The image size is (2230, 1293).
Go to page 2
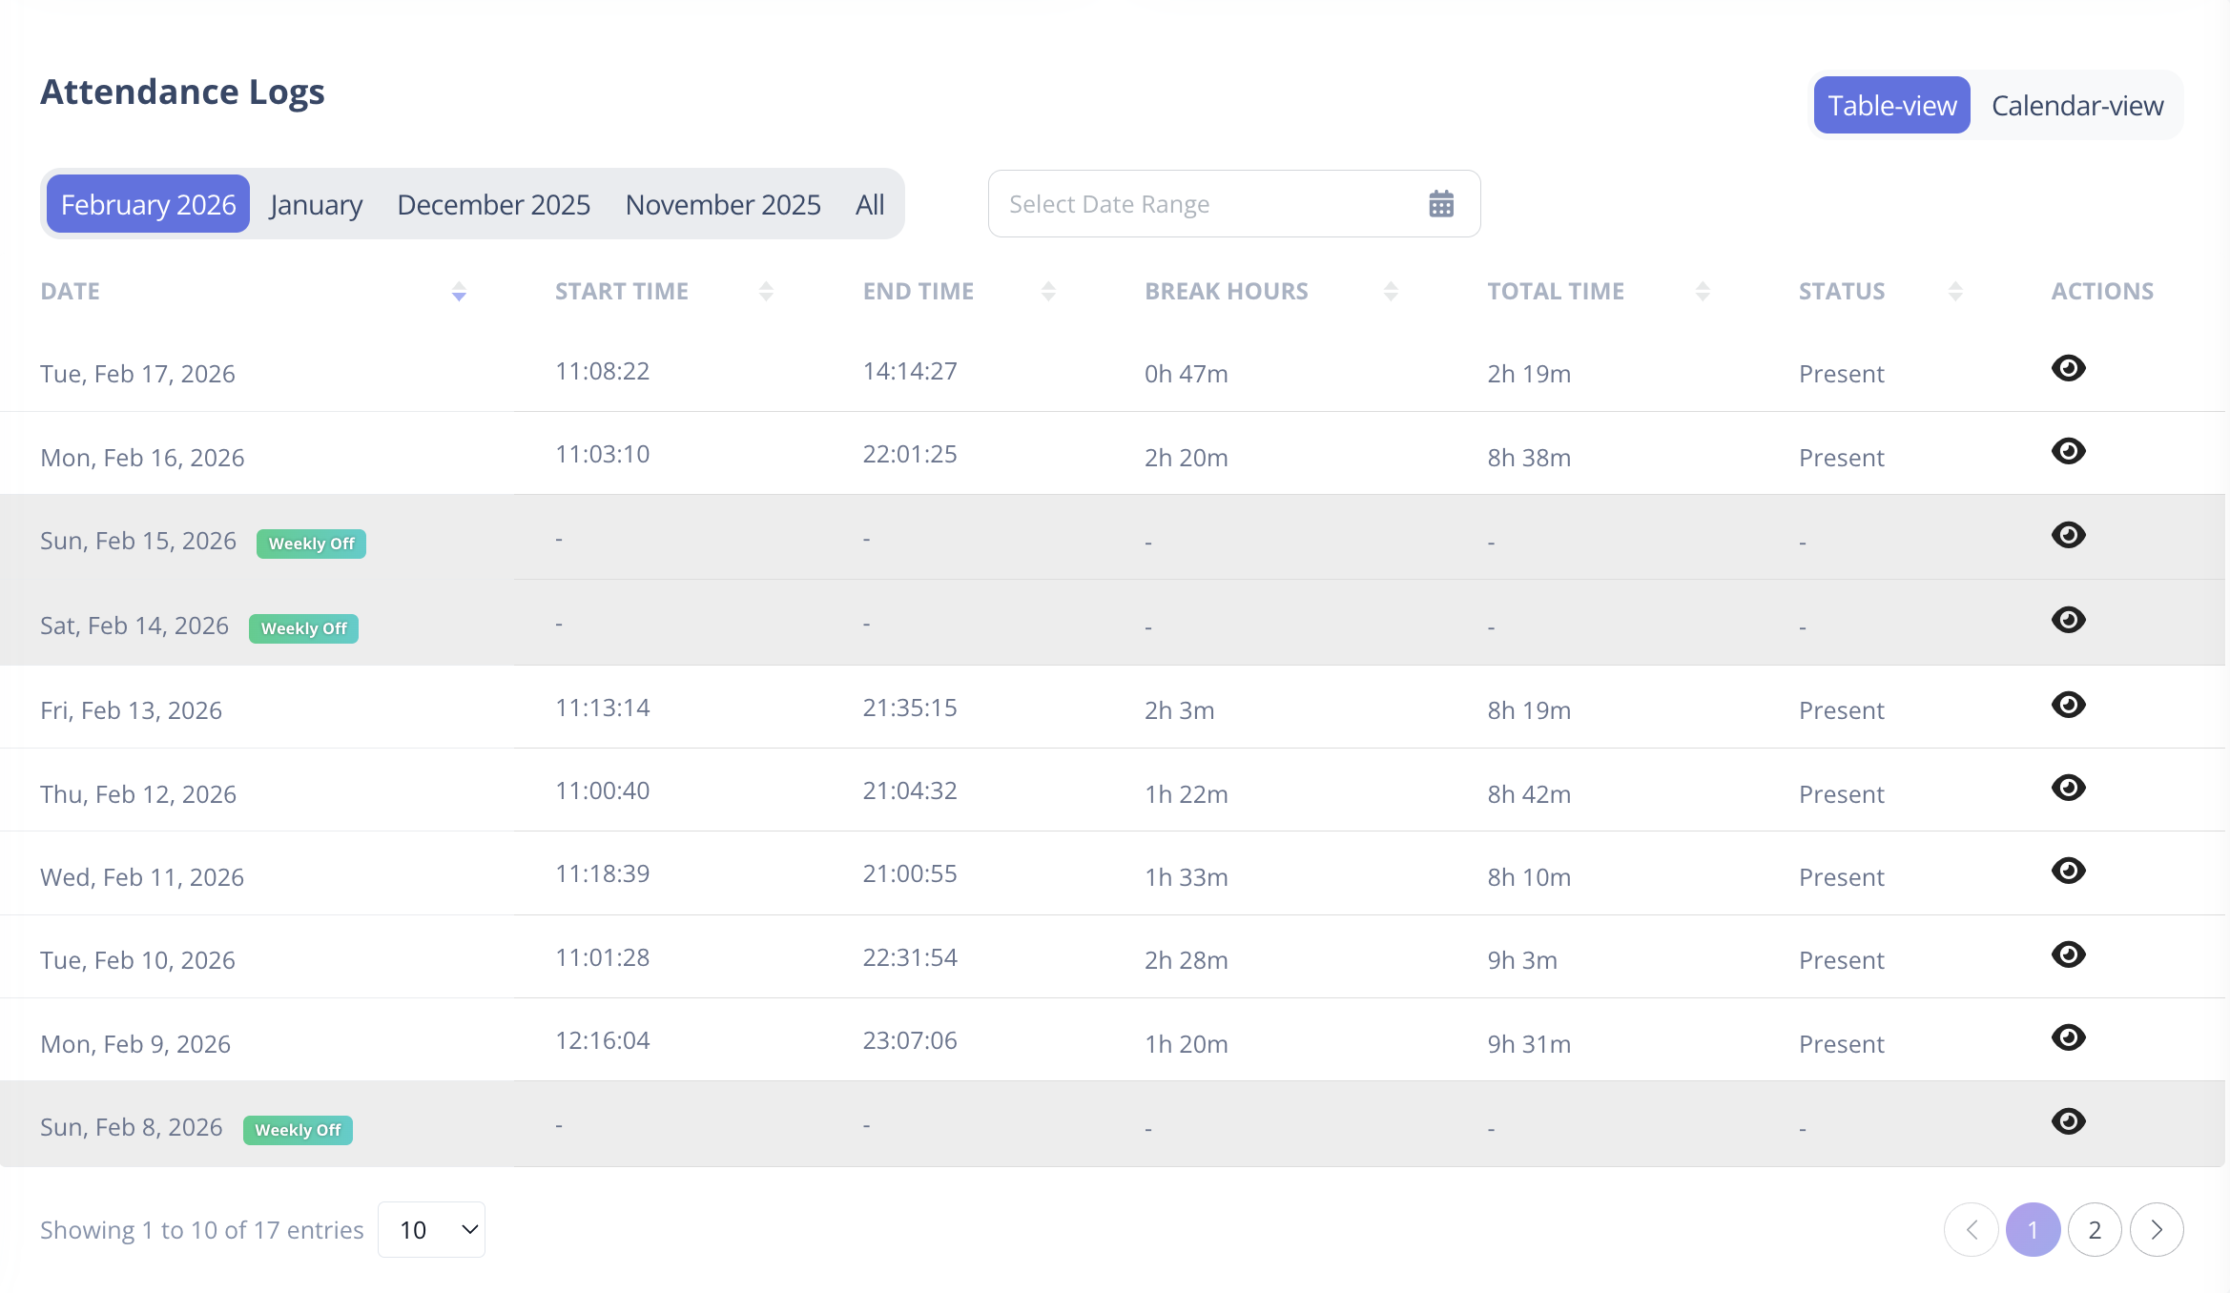[2095, 1230]
